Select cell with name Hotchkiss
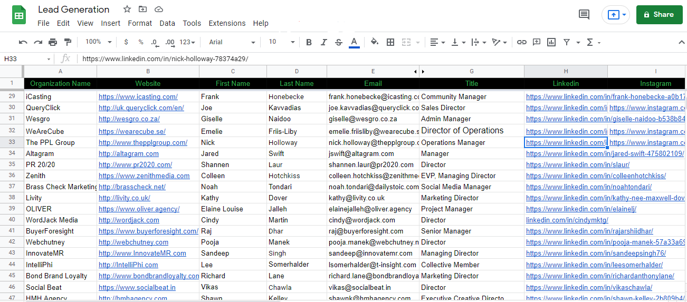The height and width of the screenshot is (302, 687). tap(297, 176)
